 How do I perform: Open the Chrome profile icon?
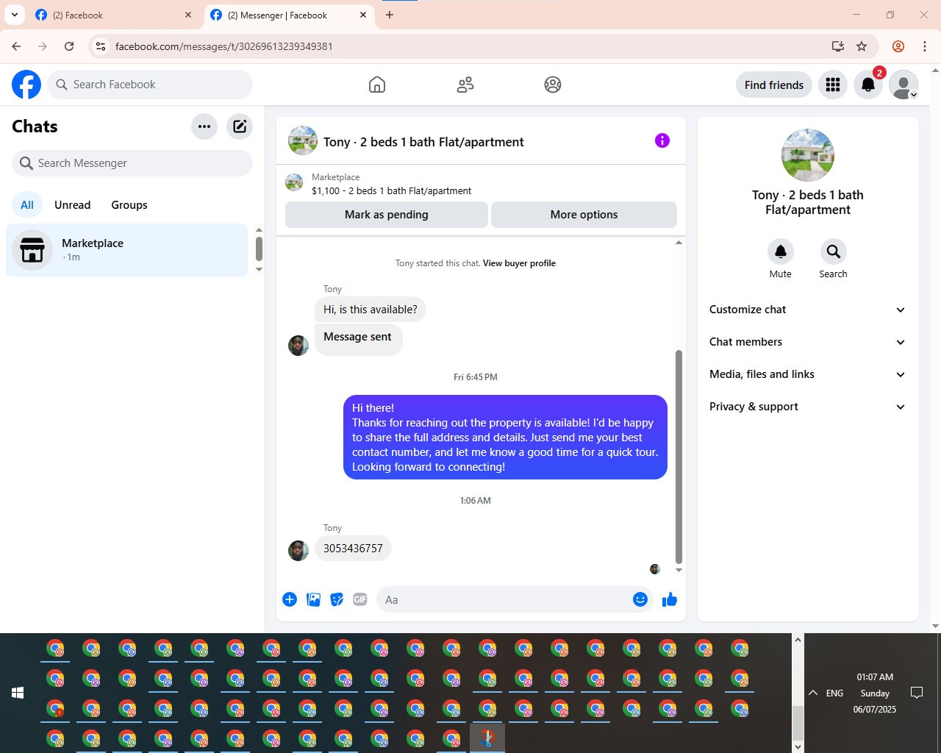pyautogui.click(x=898, y=46)
